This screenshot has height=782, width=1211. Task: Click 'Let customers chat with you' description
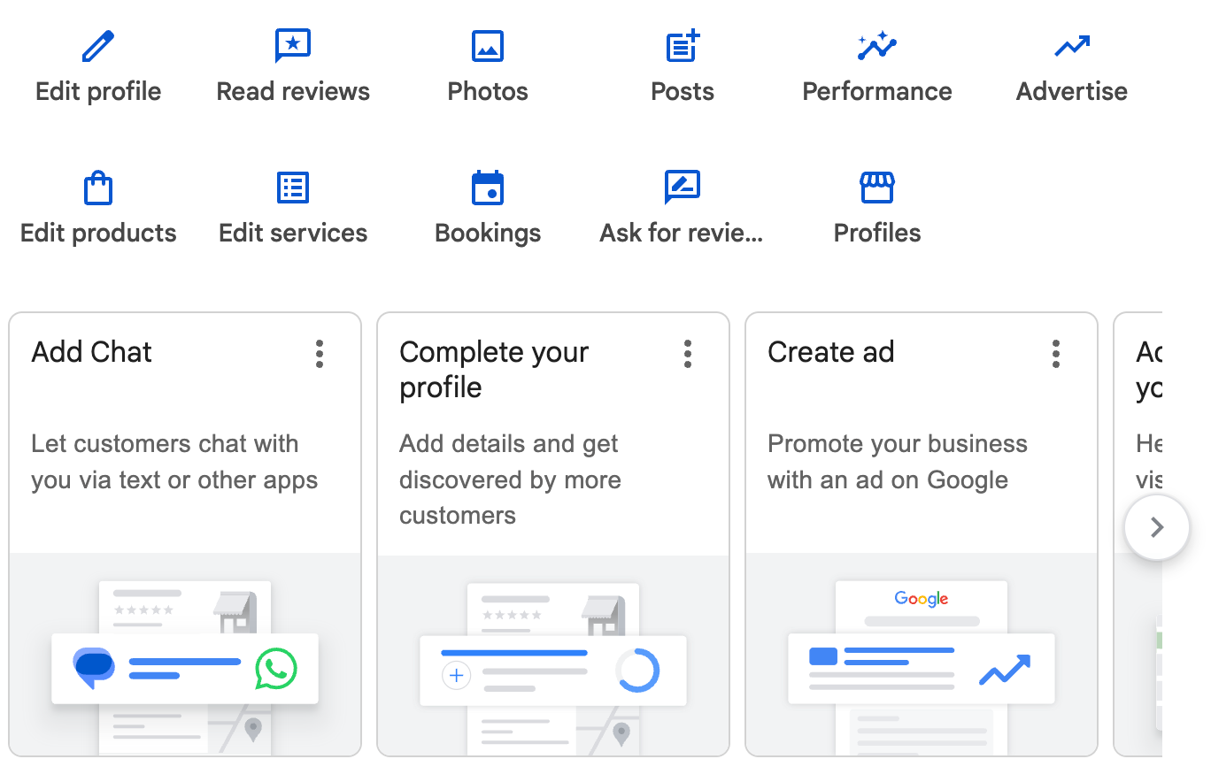click(x=174, y=462)
